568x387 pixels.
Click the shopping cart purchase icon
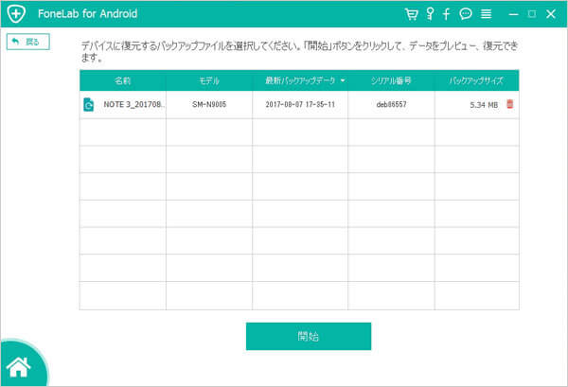pyautogui.click(x=411, y=14)
